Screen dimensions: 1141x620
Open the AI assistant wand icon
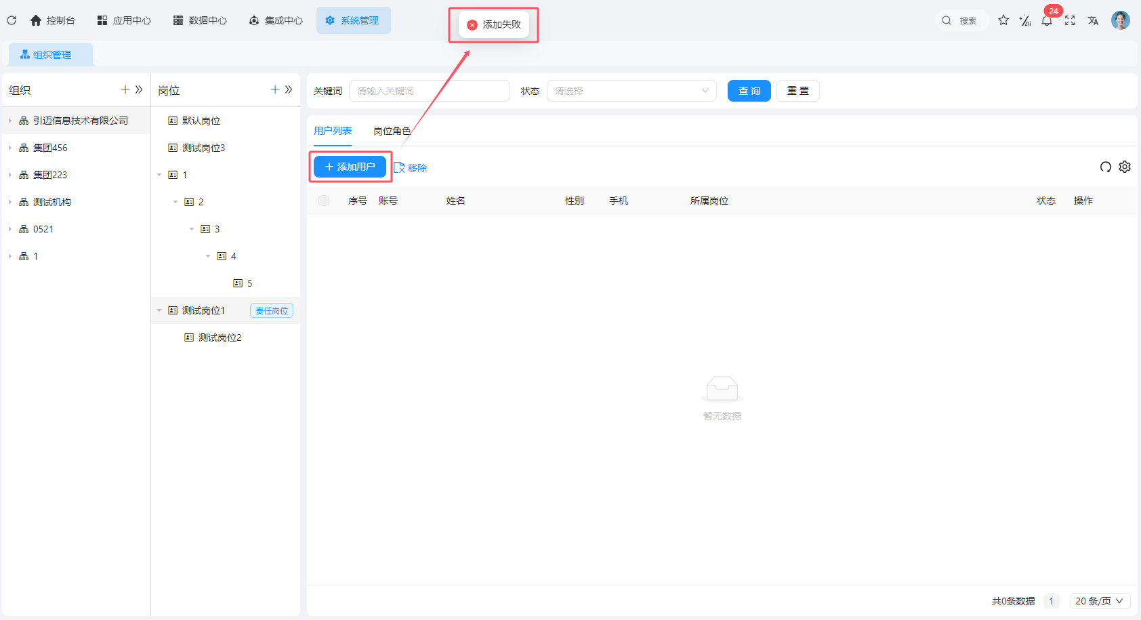(1025, 20)
